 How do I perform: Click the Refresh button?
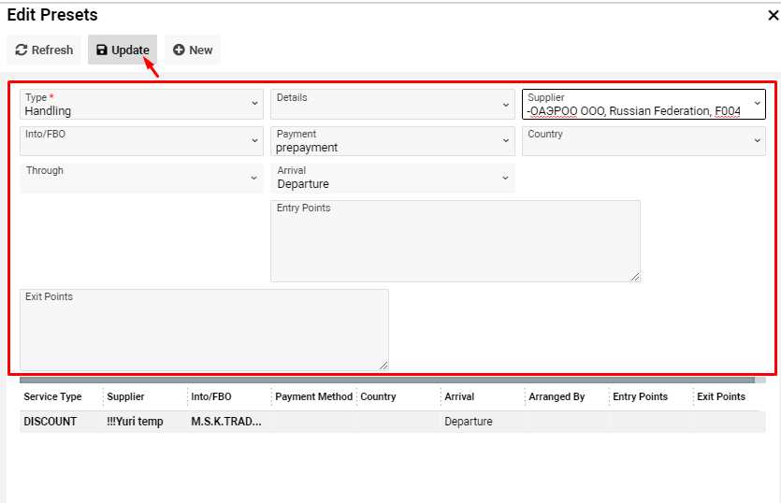tap(44, 50)
